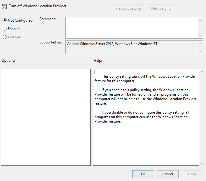Click Supported on box scroll down arrow
This screenshot has width=206, height=181.
tap(200, 51)
